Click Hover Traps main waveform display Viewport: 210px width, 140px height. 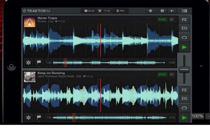(100, 41)
